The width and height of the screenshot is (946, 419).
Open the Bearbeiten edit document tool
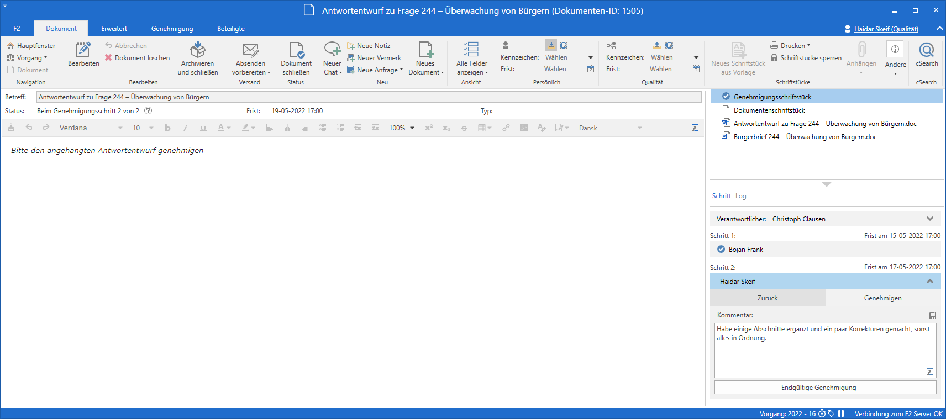(83, 55)
